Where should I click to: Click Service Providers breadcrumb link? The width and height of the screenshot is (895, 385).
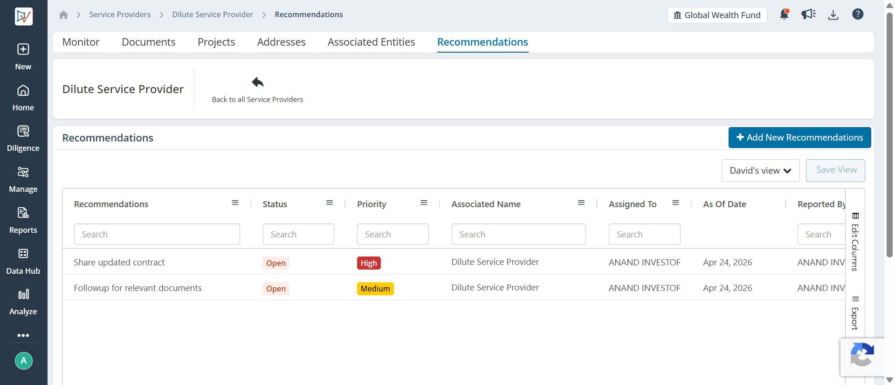pyautogui.click(x=120, y=14)
